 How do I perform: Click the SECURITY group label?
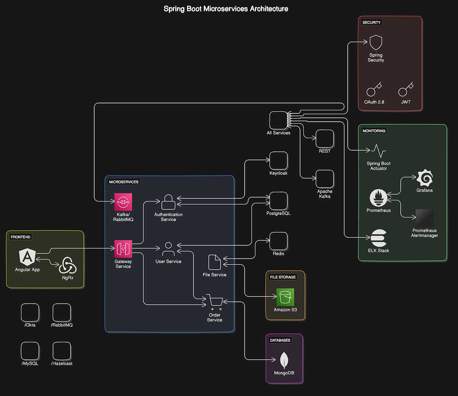371,23
